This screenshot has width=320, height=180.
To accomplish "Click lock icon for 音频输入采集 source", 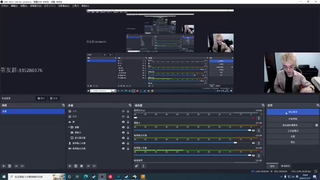I will click(128, 143).
